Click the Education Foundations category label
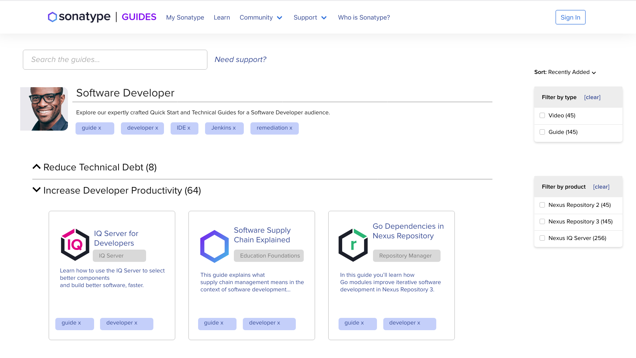The height and width of the screenshot is (358, 636). [269, 256]
